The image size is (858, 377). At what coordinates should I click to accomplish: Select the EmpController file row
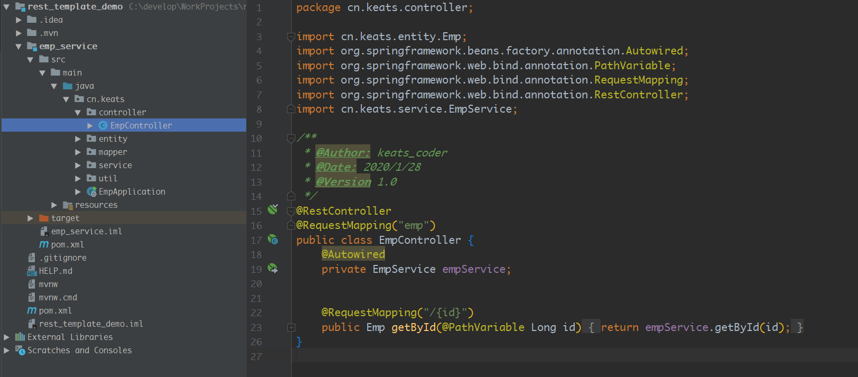124,125
